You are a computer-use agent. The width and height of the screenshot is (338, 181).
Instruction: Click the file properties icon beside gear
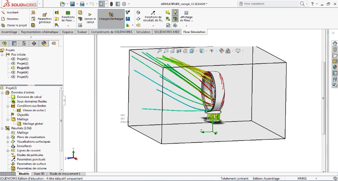(x=118, y=4)
